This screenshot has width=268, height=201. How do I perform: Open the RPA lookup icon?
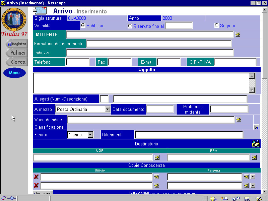coord(254,157)
